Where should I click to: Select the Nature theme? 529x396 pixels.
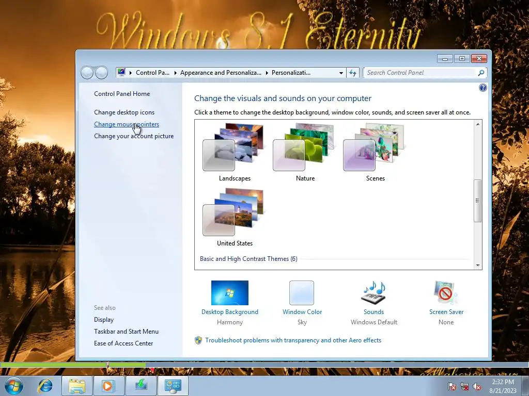click(305, 152)
